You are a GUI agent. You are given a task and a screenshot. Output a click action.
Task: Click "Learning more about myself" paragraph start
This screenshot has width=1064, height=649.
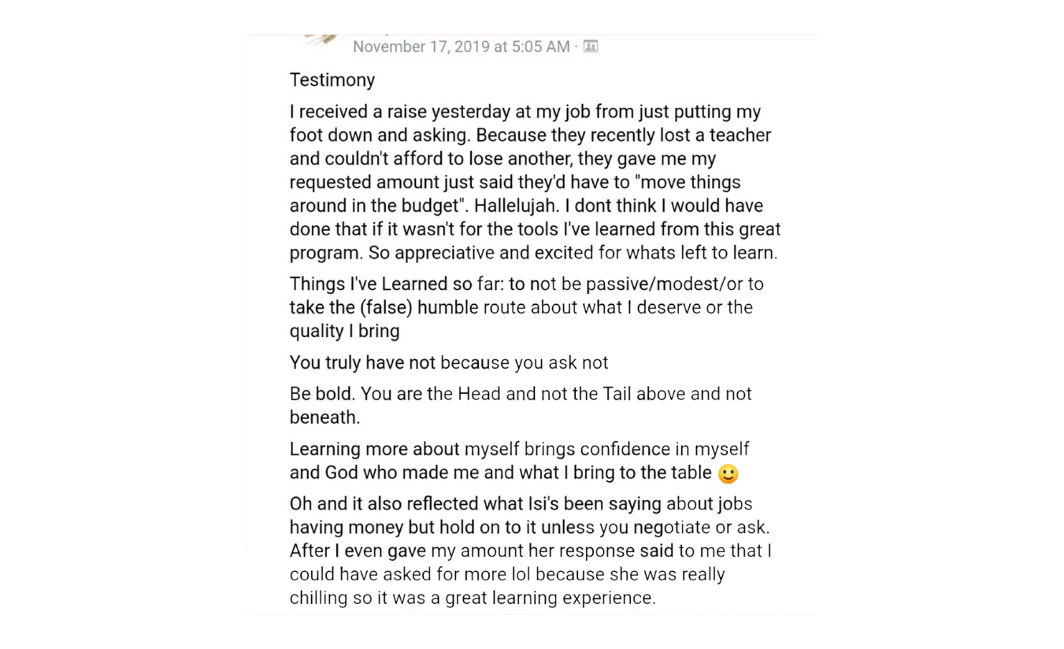[x=374, y=449]
